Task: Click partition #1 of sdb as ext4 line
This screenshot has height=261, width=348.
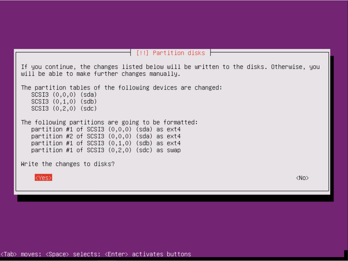Action: [106, 143]
